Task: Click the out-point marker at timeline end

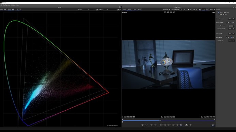Action: (x=215, y=119)
